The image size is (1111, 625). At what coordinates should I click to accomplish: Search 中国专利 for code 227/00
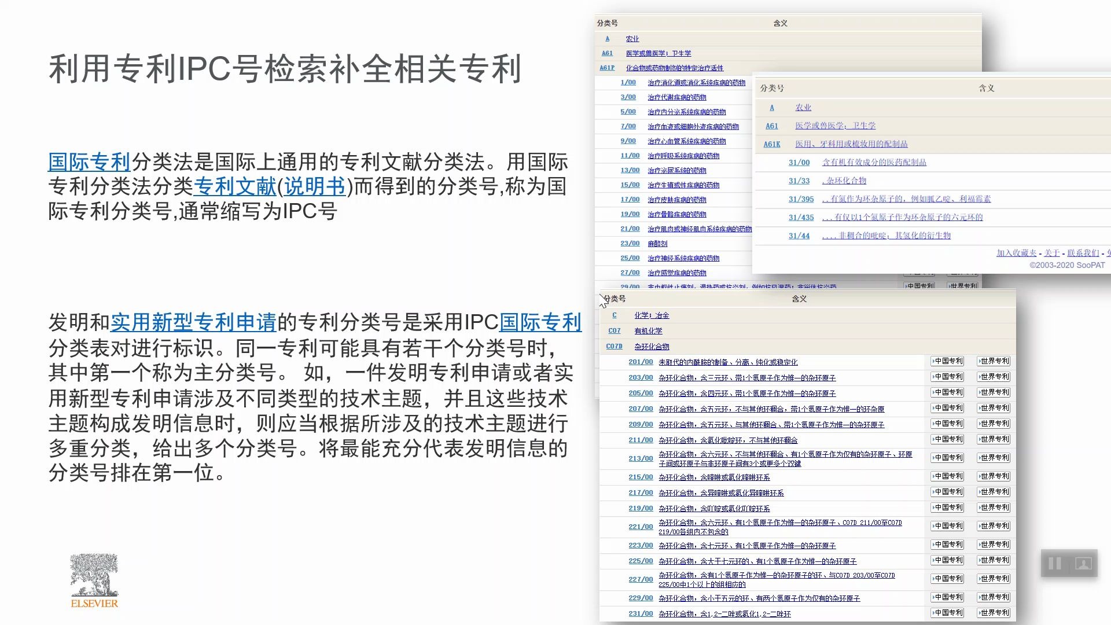point(947,579)
